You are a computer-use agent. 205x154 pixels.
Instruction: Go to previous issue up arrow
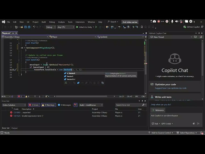(35, 96)
